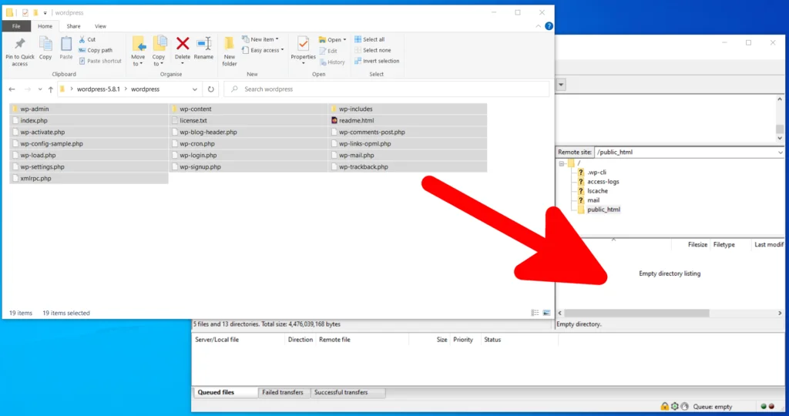Image resolution: width=789 pixels, height=416 pixels.
Task: Click remote list horizontal scrollbar thumb
Action: pyautogui.click(x=636, y=313)
